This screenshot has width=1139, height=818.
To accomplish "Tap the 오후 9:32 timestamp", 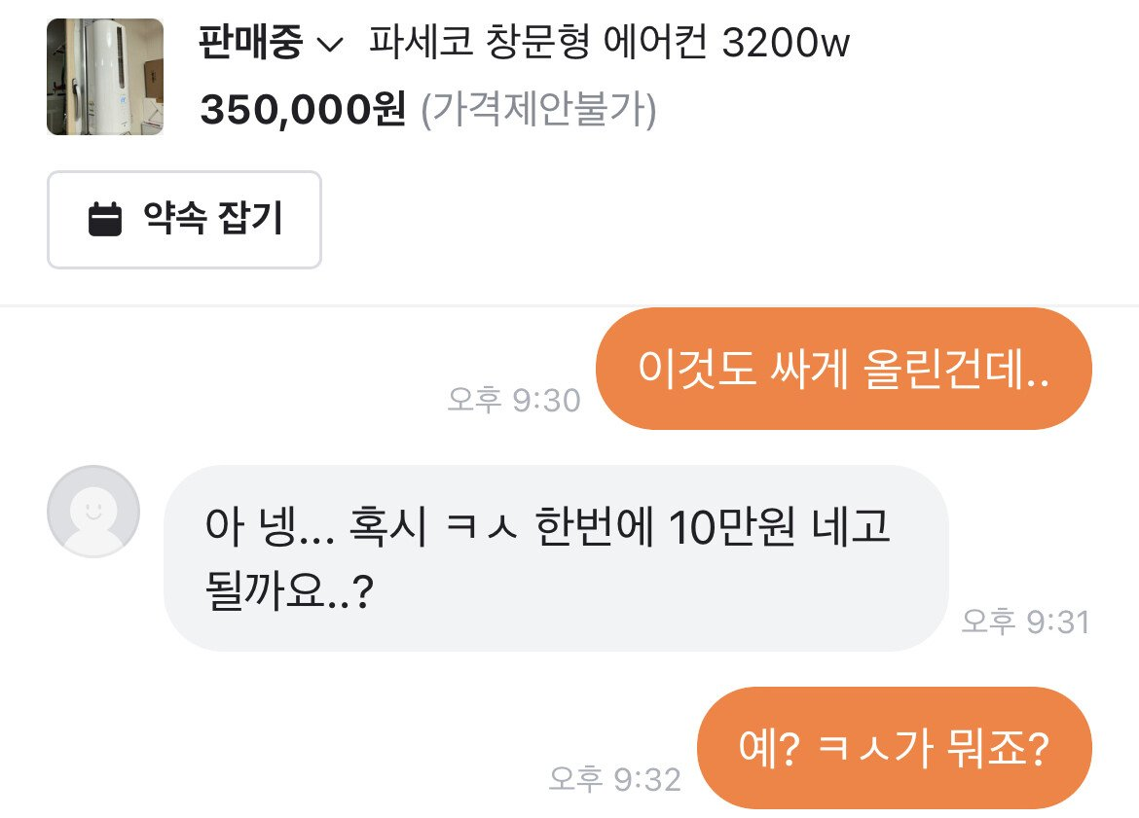I will click(614, 779).
